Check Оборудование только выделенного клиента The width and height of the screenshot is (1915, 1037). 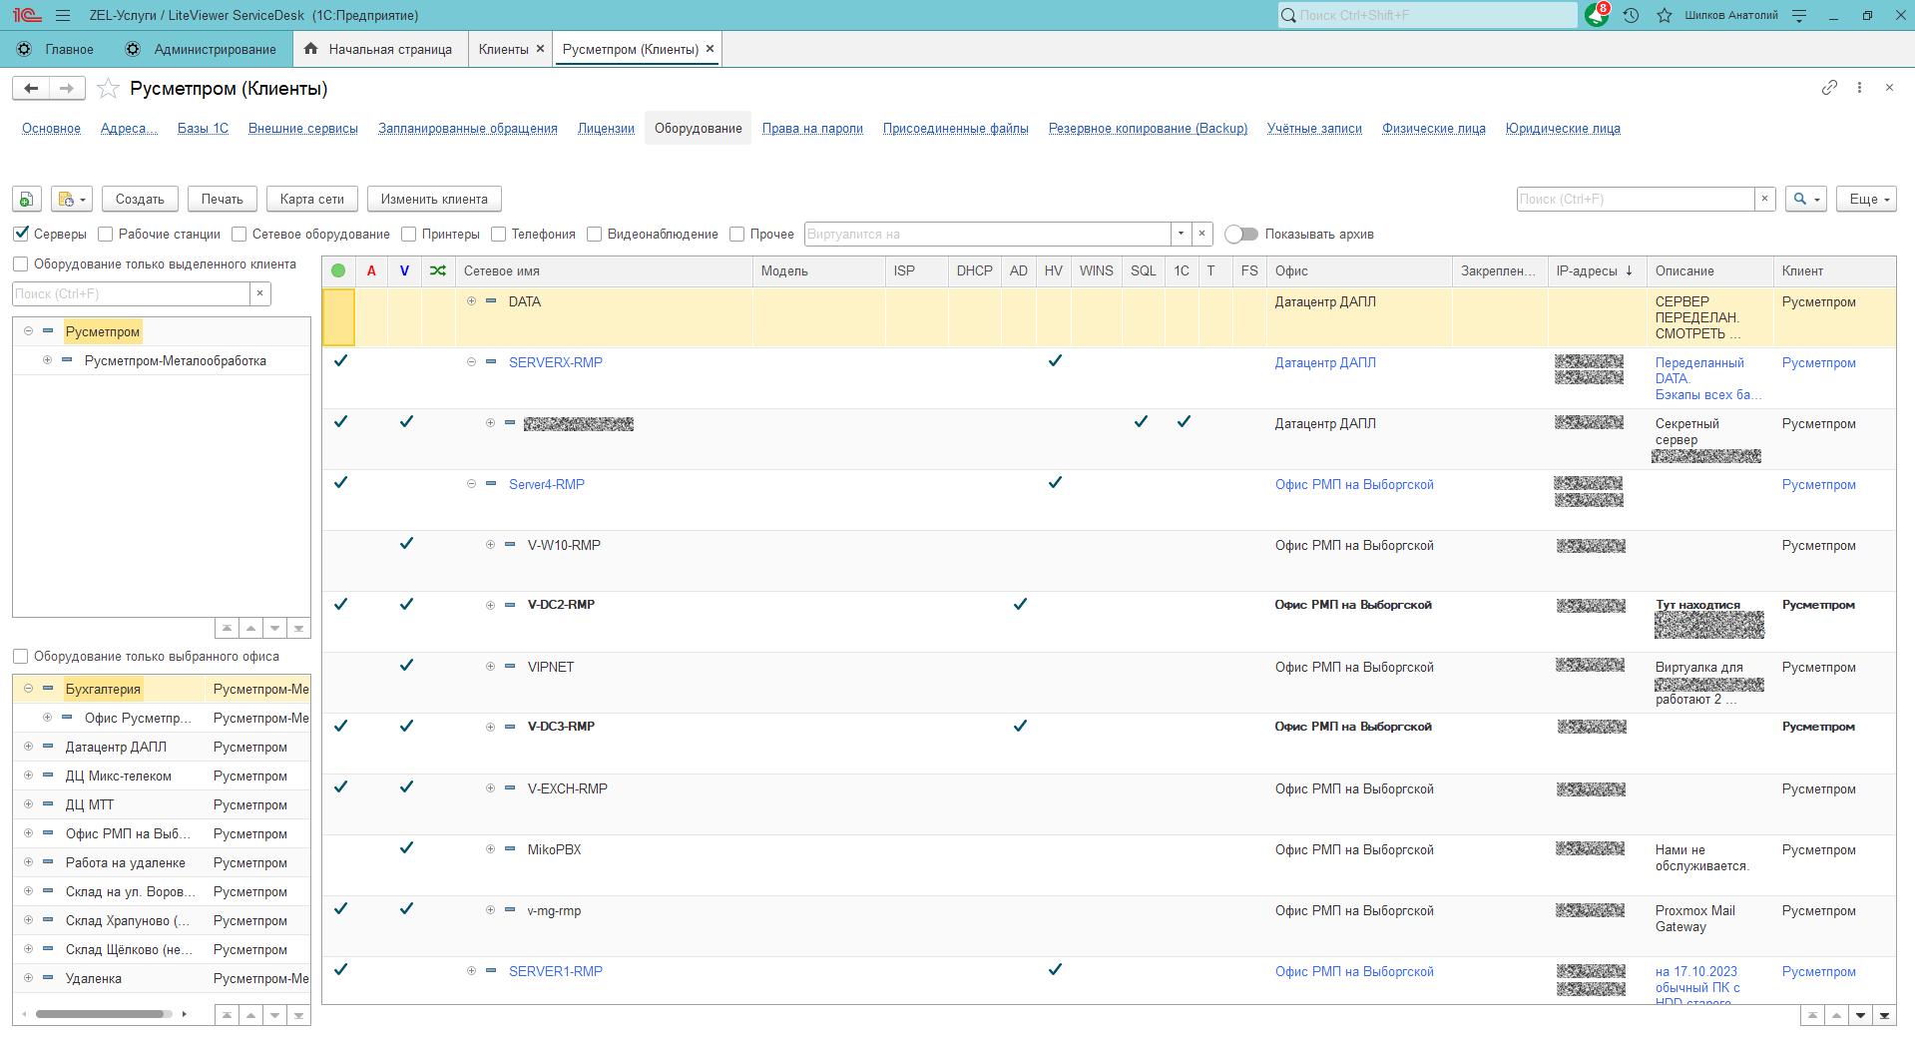[x=20, y=263]
